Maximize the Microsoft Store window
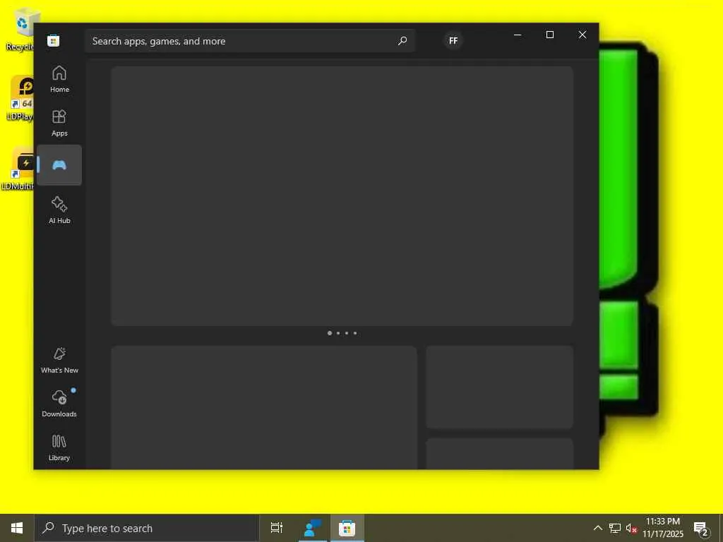 click(549, 35)
